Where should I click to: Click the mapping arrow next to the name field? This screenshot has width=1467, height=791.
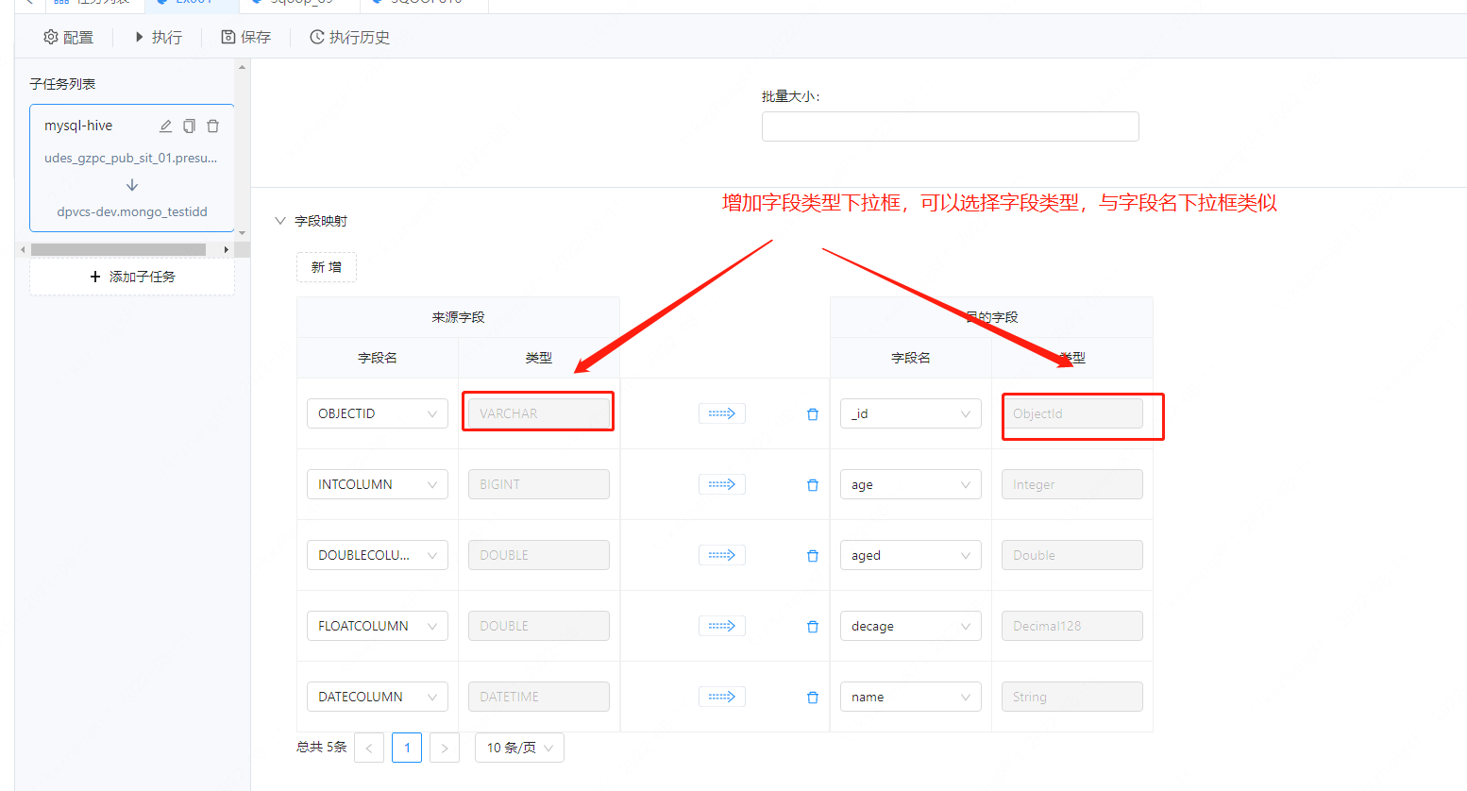721,696
